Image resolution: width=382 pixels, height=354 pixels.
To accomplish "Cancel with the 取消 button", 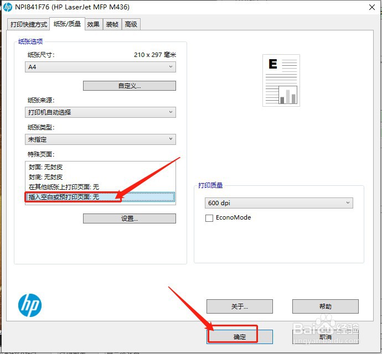I will (x=325, y=337).
